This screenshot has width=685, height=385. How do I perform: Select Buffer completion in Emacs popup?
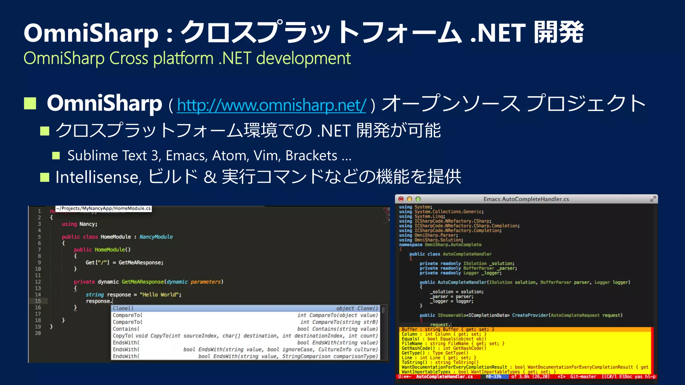click(525, 330)
